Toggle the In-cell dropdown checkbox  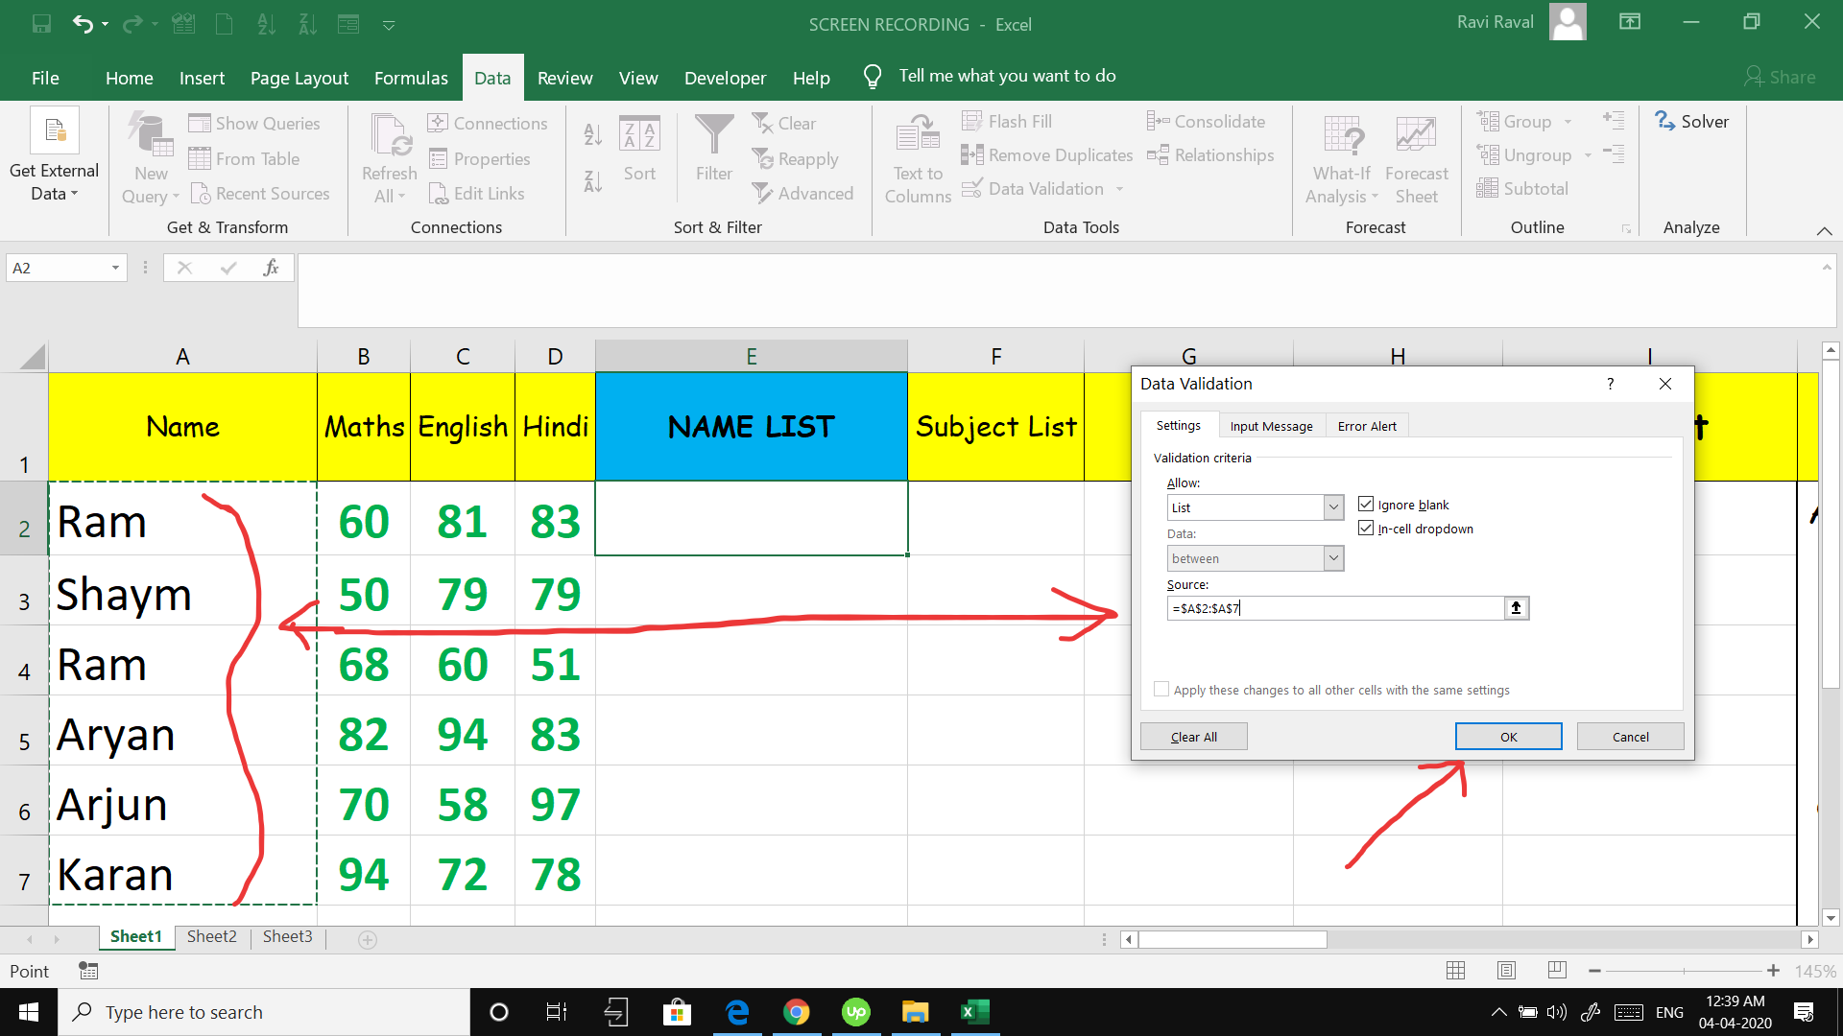(1366, 529)
